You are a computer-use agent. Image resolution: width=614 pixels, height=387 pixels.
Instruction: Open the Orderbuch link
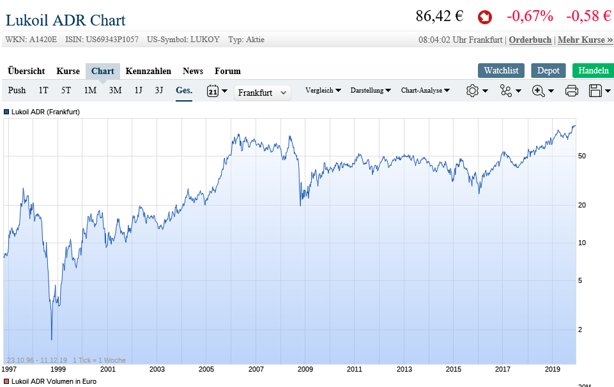coord(530,40)
